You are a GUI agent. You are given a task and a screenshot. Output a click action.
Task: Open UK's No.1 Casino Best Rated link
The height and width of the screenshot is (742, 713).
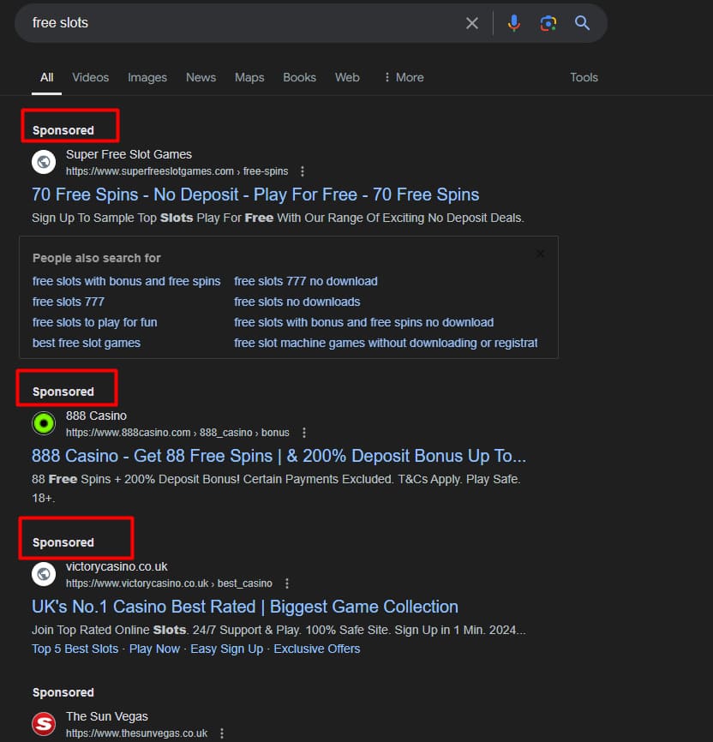245,607
